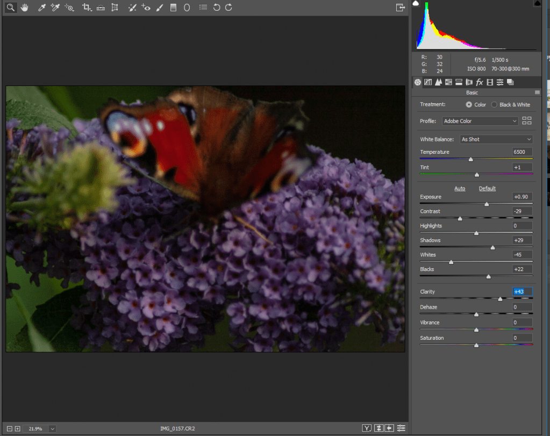Open the zoom level dropdown
This screenshot has height=436, width=550.
(52, 428)
